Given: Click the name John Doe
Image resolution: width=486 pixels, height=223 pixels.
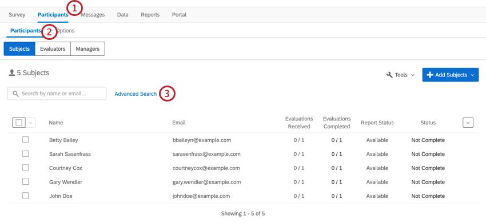Looking at the screenshot, I should pos(61,196).
